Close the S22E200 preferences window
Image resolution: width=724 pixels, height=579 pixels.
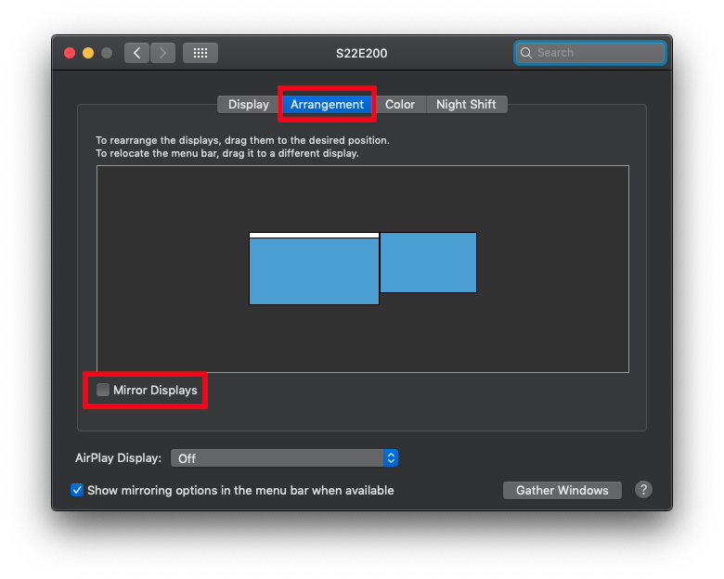click(x=70, y=53)
